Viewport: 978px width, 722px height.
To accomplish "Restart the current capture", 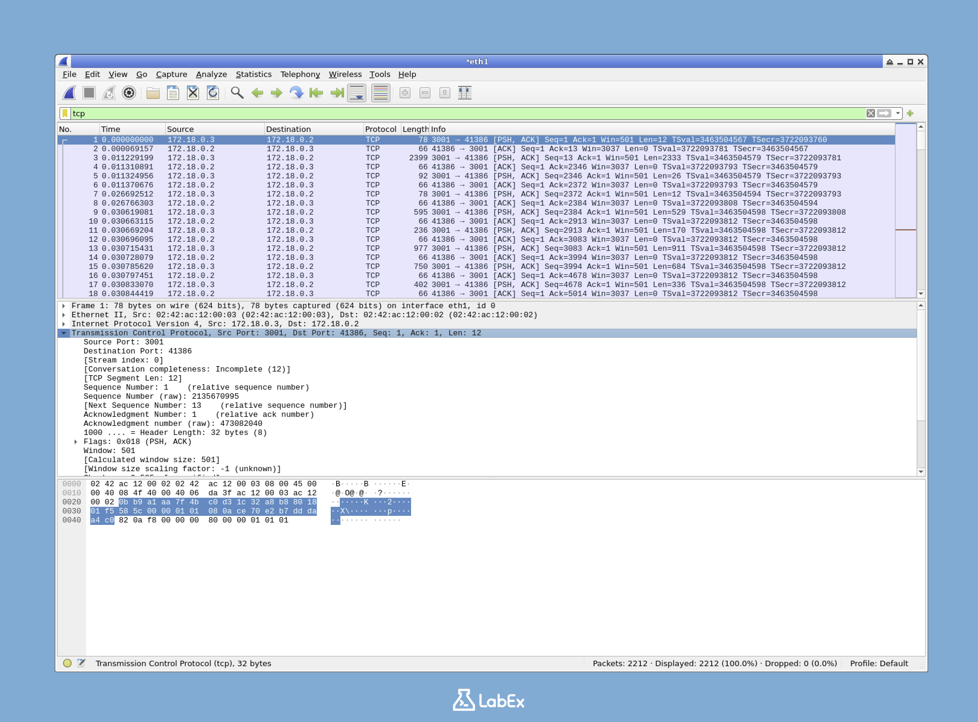I will click(109, 93).
